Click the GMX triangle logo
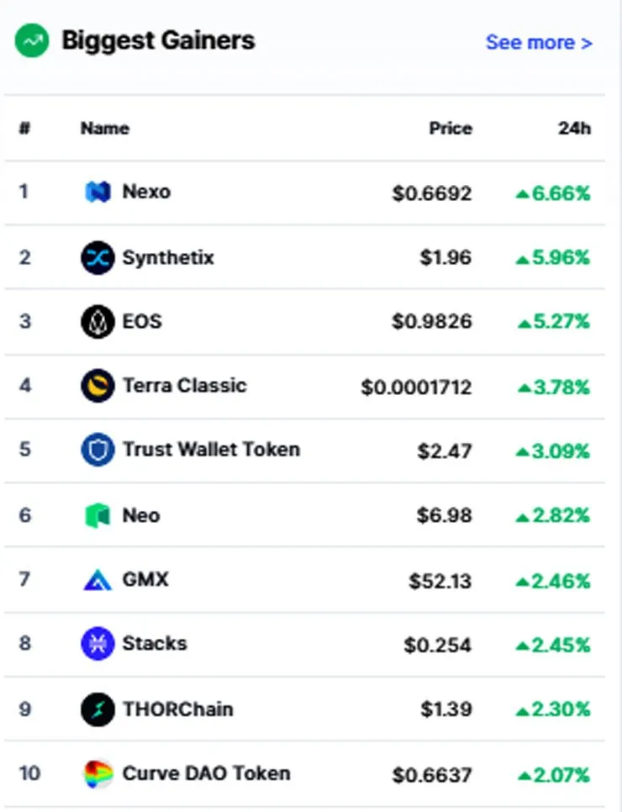Viewport: 622px width, 812px height. 98,579
